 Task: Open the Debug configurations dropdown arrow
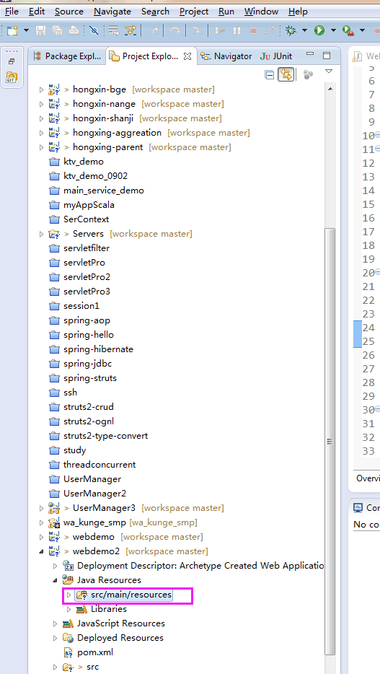[304, 30]
